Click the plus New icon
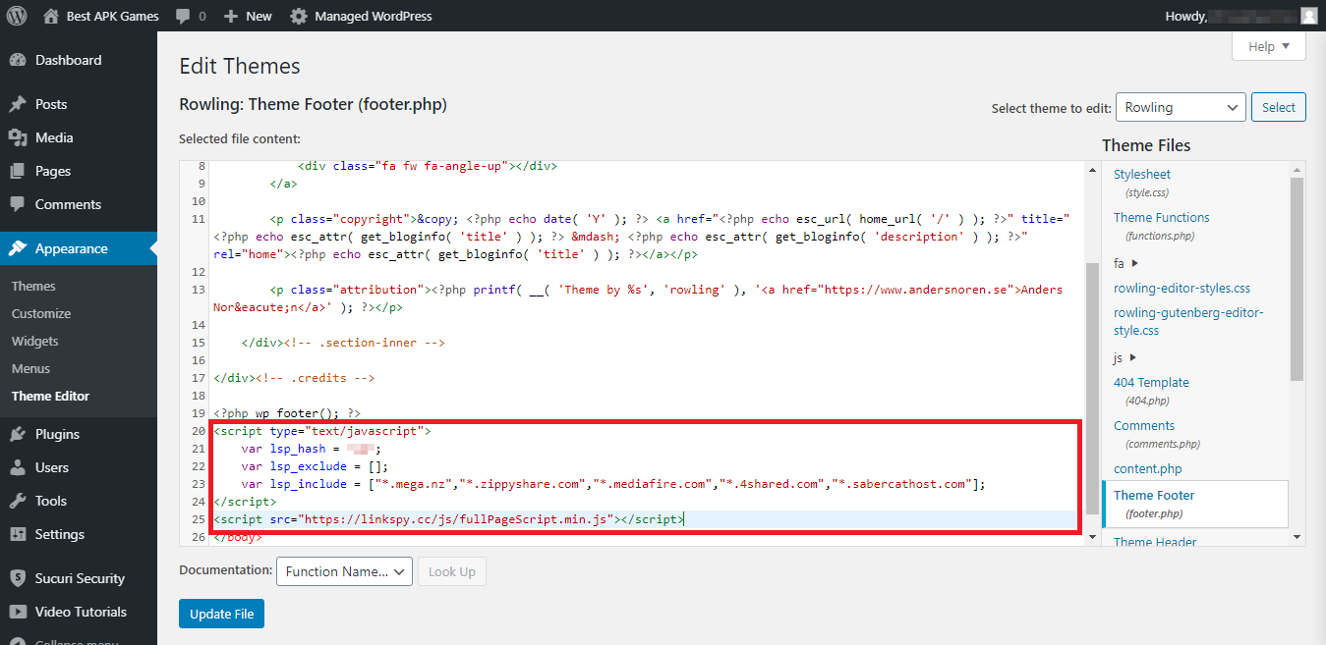Image resolution: width=1326 pixels, height=645 pixels. click(231, 17)
